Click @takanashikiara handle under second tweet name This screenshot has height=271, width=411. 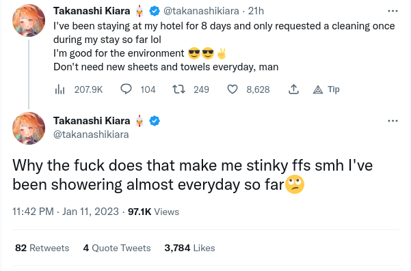[91, 134]
